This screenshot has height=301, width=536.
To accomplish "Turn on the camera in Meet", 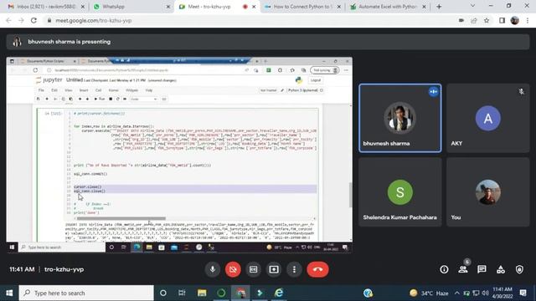I will pos(233,269).
